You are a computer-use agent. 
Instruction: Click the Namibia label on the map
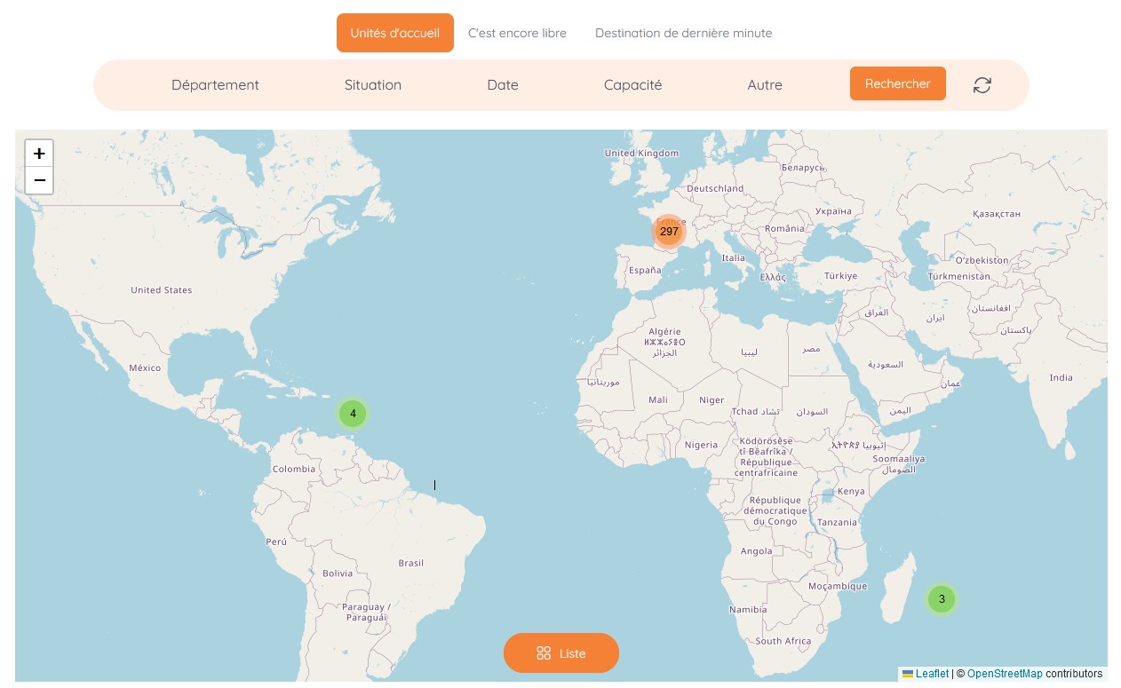click(x=748, y=610)
